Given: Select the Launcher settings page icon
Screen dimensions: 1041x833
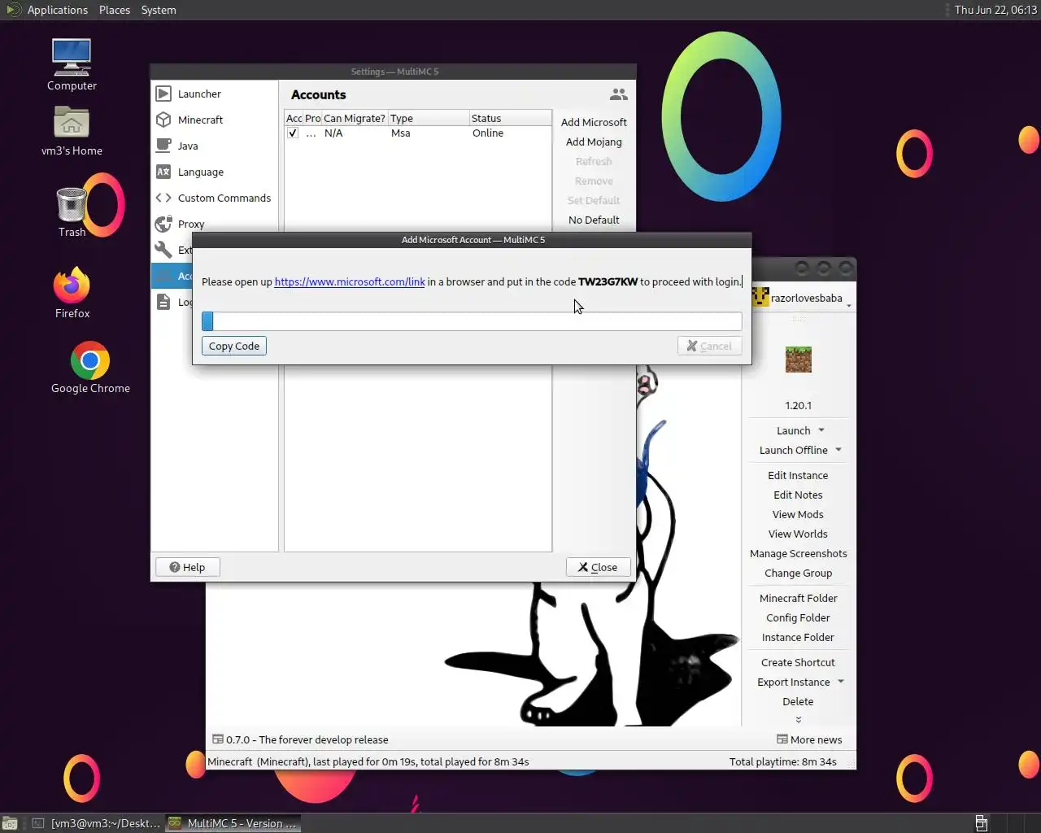Looking at the screenshot, I should click(163, 94).
